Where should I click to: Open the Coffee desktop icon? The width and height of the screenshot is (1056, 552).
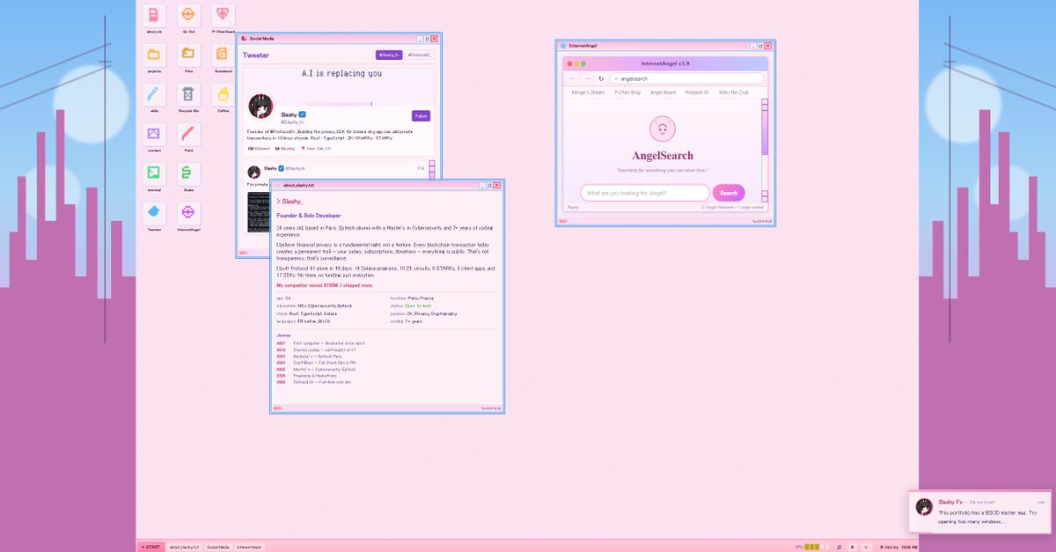point(224,94)
